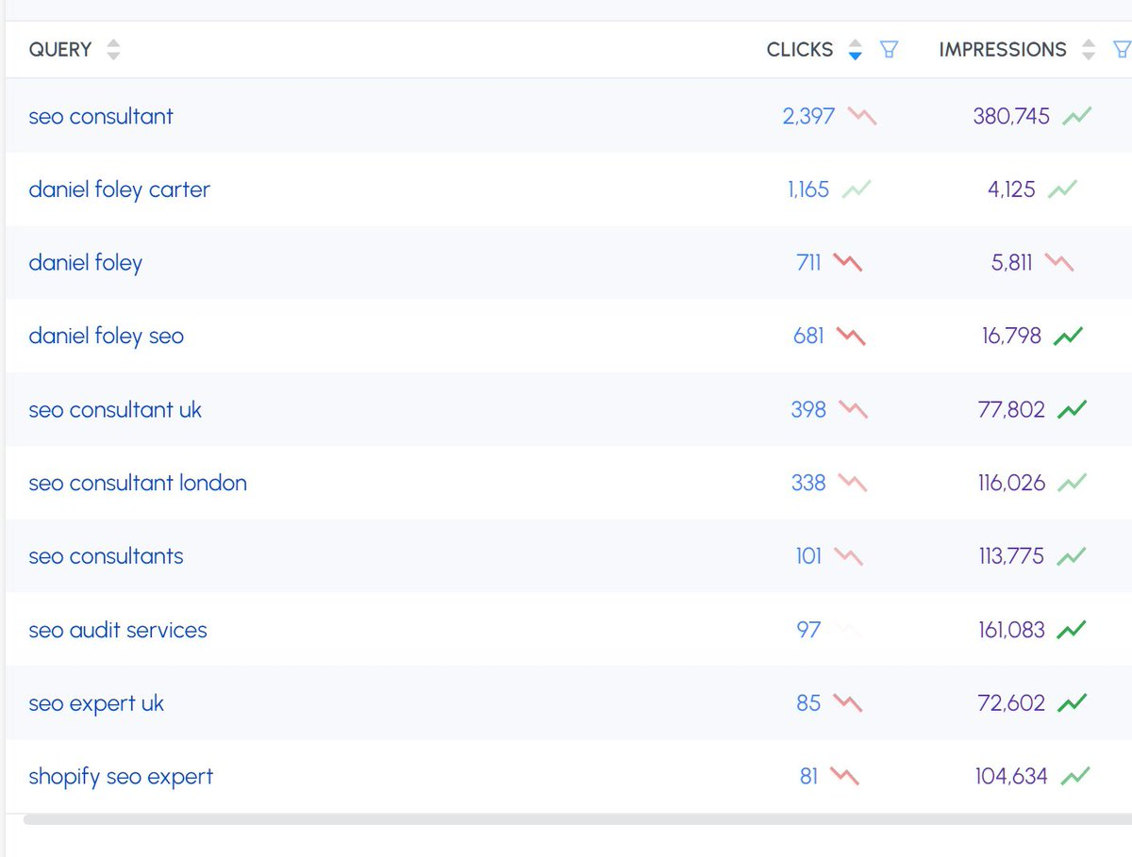Click clicks trend icon for seo expert uk
This screenshot has width=1132, height=857.
coord(848,703)
